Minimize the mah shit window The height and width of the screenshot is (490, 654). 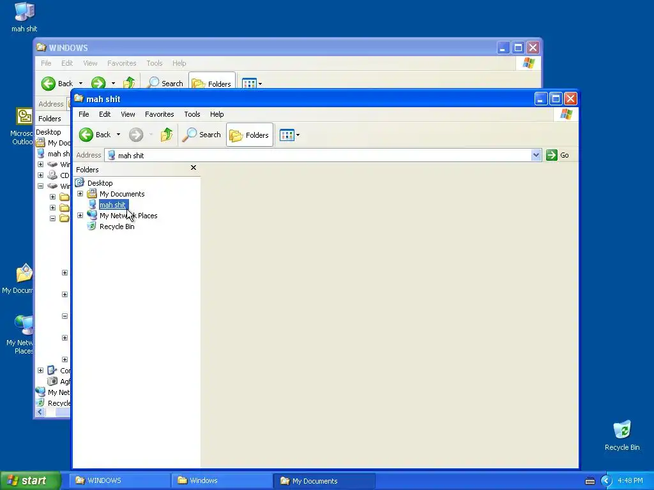click(540, 99)
